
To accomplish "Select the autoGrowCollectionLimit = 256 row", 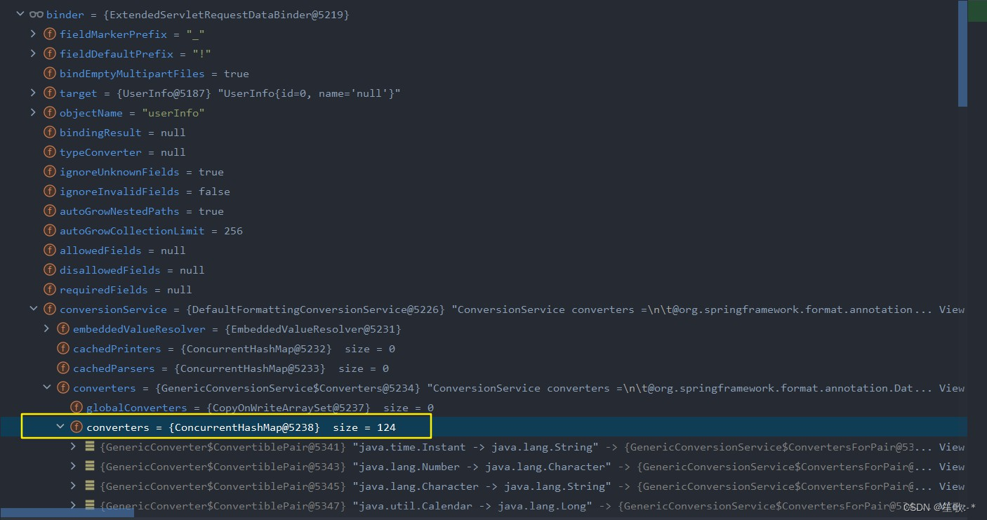I will point(484,230).
